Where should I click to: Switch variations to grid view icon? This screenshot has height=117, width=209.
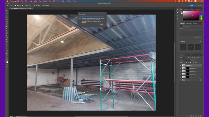click(x=200, y=42)
